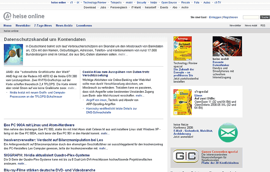Screen dimensions: 270x172
Task: Open the E-Mail Sicherheit Mobilität Archivierung link
Action: tap(193, 132)
